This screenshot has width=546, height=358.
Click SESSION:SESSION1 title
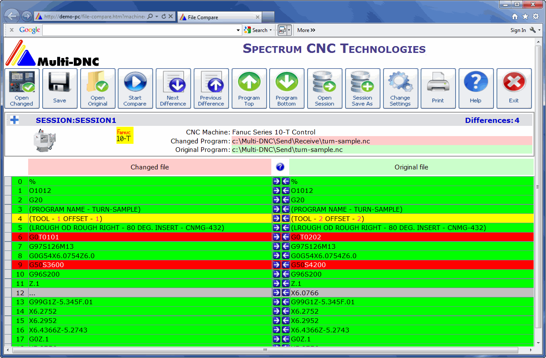(x=76, y=120)
